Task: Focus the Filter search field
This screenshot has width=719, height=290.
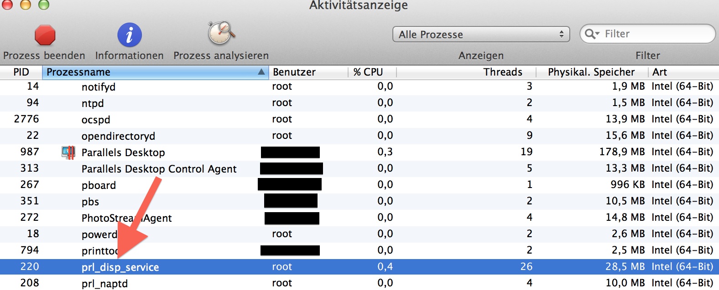Action: 647,34
